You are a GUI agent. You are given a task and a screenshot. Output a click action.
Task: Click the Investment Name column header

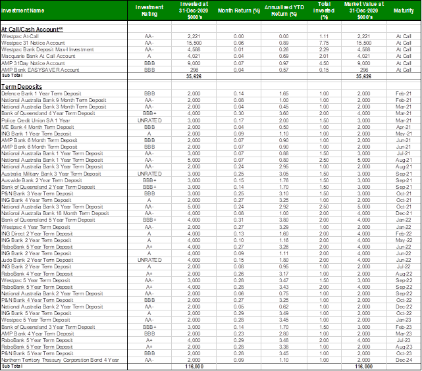coord(22,11)
